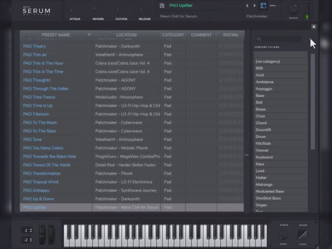
Task: Click the Master volume knob
Action: click(x=294, y=9)
